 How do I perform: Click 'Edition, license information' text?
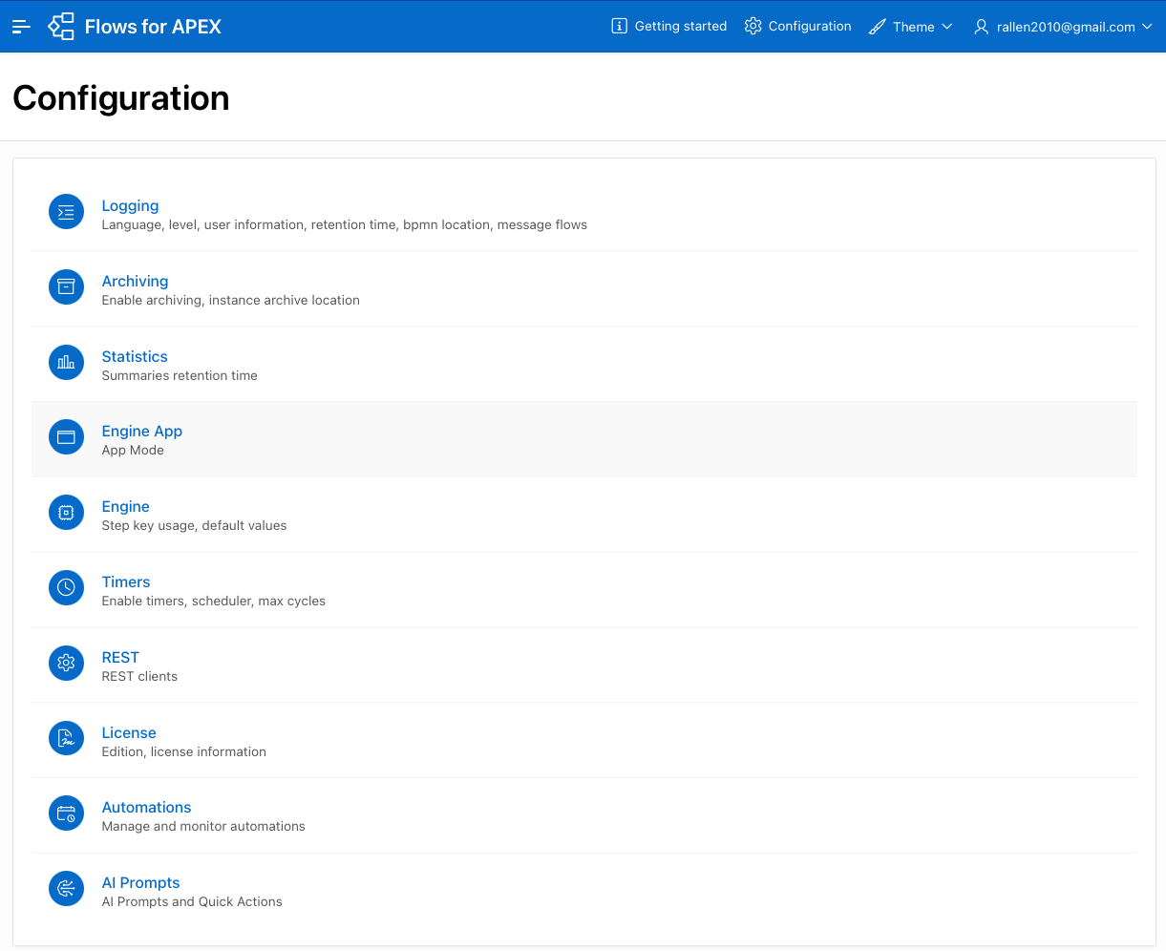184,752
